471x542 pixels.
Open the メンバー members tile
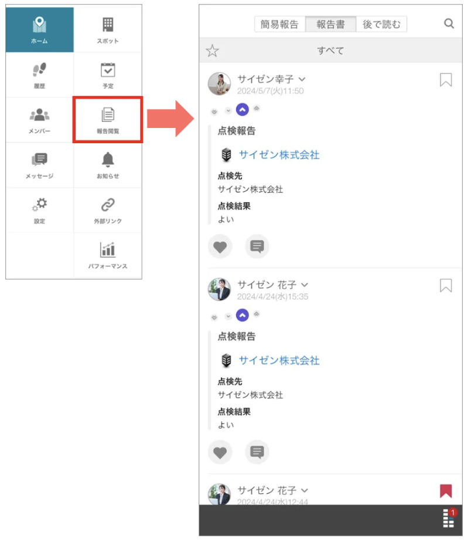point(39,120)
